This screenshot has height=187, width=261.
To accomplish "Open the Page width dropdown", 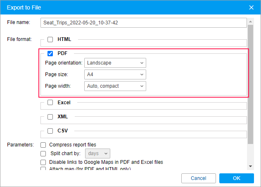I will pos(115,86).
